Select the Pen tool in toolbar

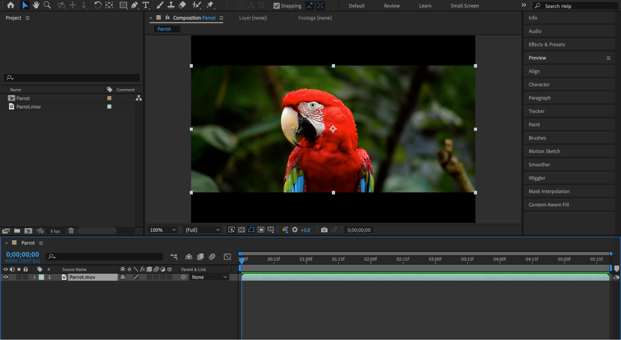coord(134,5)
